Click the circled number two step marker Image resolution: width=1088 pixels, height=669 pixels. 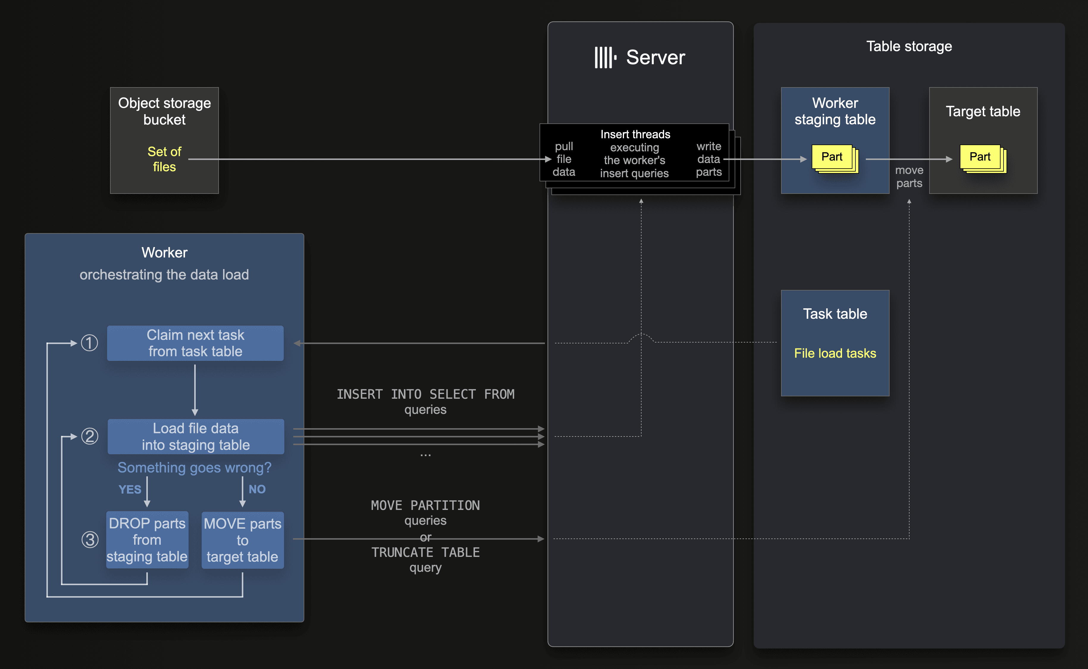click(90, 436)
